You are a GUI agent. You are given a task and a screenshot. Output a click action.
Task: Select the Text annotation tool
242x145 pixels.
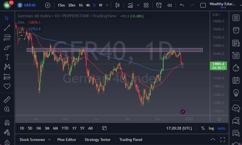click(x=7, y=57)
